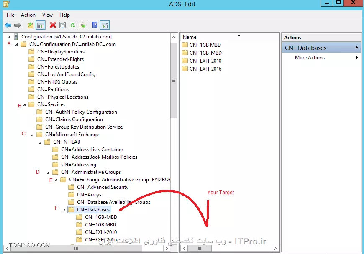Click tree pane horizontal scroll left arrow
Image resolution: width=364 pixels, height=254 pixels.
(x=7, y=248)
